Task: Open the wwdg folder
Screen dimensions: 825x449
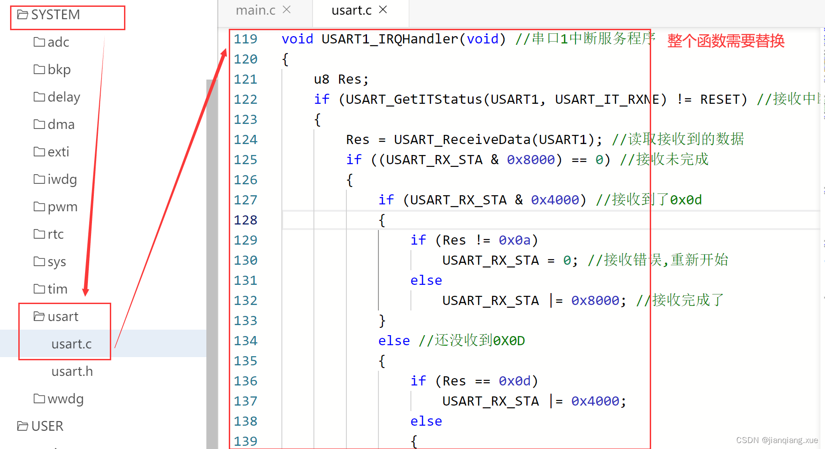Action: click(x=59, y=399)
